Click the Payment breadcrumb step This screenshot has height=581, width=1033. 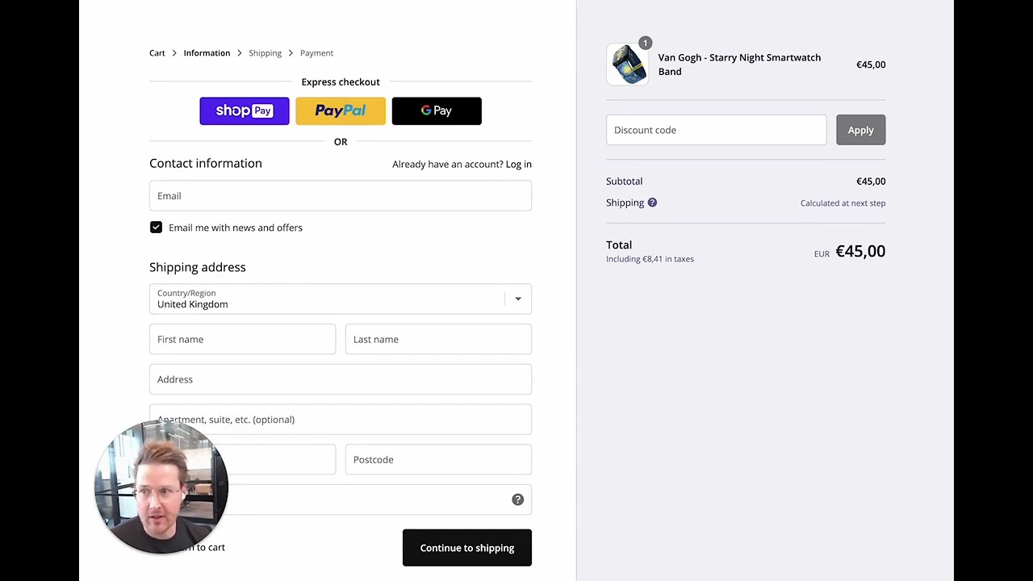point(316,53)
